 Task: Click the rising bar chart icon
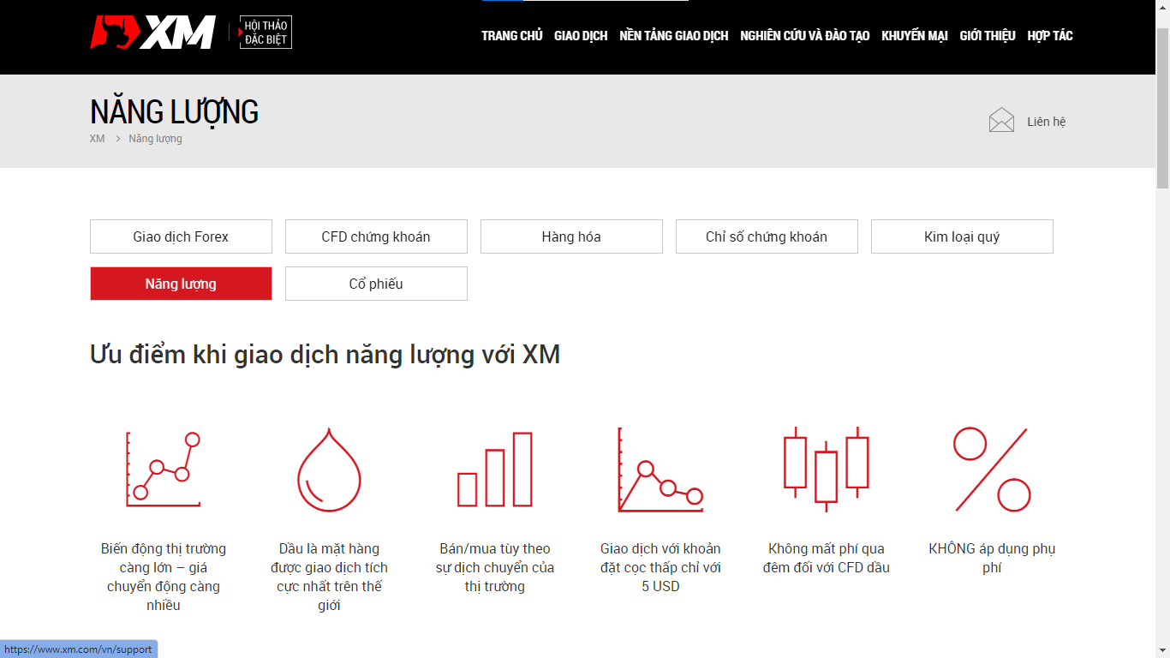495,470
